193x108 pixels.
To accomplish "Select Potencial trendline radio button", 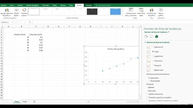I will point(153,65).
